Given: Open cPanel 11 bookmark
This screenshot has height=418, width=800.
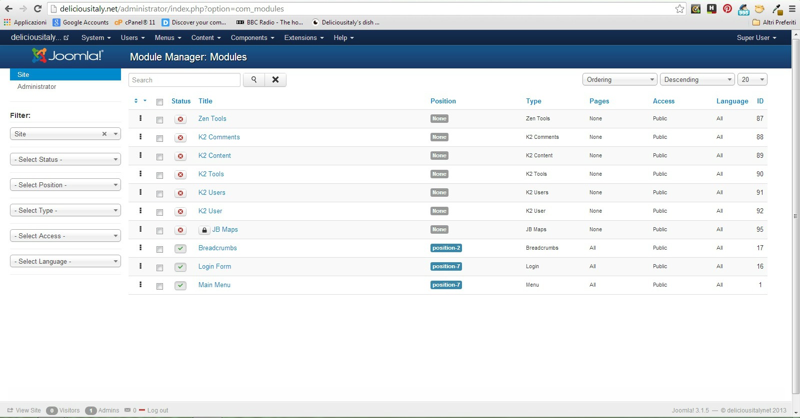Looking at the screenshot, I should pyautogui.click(x=135, y=22).
